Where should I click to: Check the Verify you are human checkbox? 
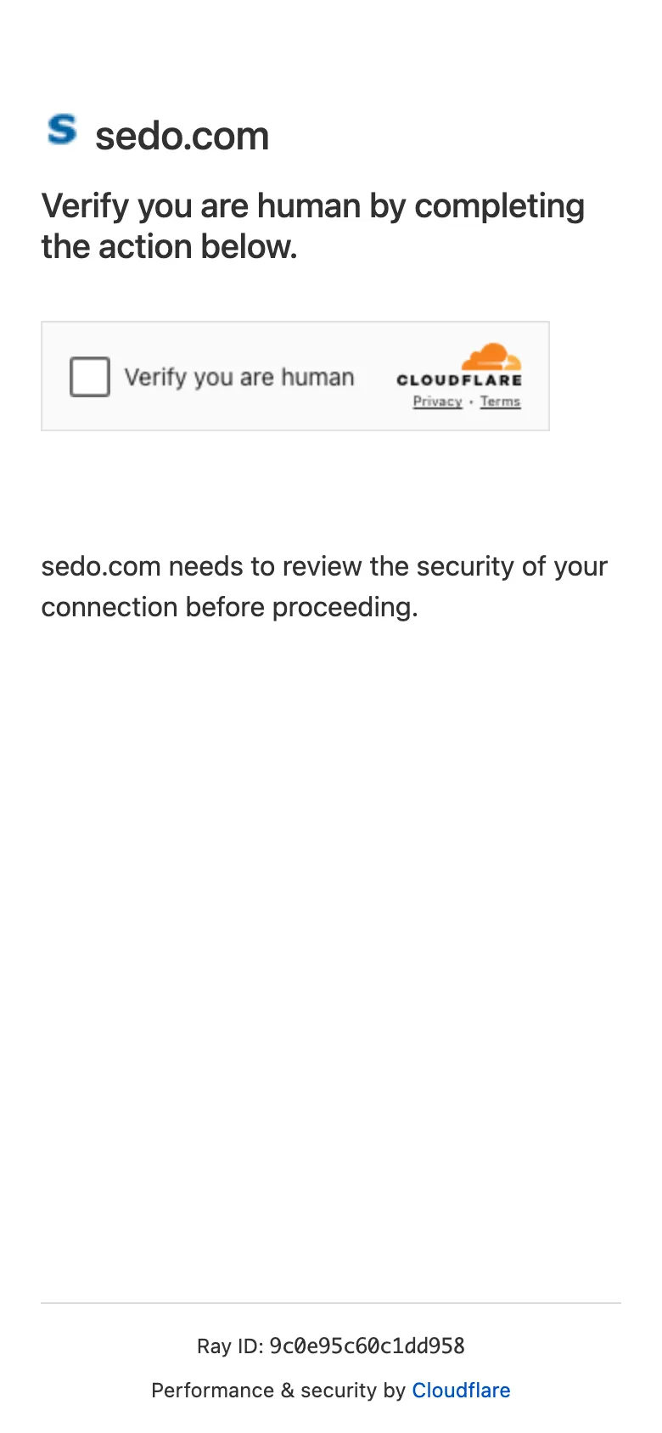[90, 377]
